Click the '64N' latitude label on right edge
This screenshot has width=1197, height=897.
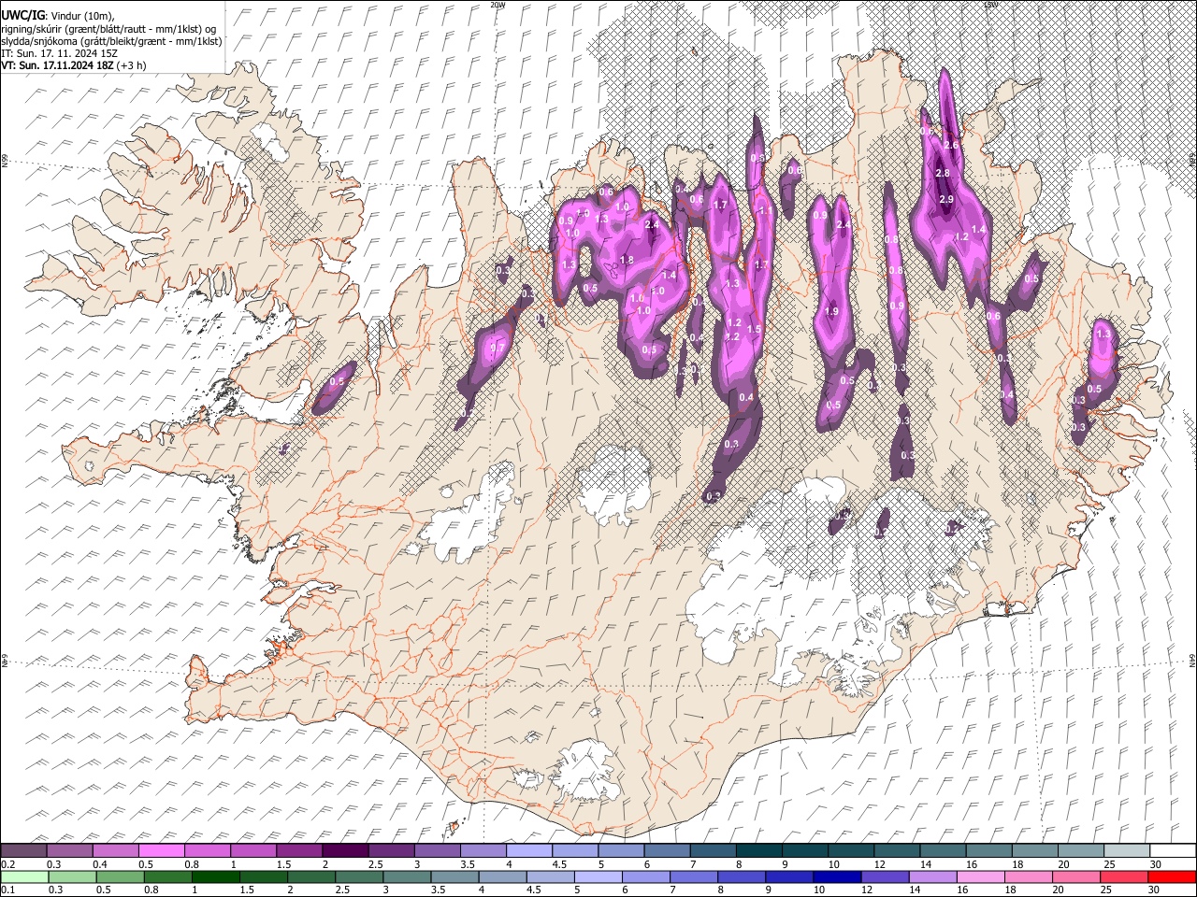(1192, 660)
